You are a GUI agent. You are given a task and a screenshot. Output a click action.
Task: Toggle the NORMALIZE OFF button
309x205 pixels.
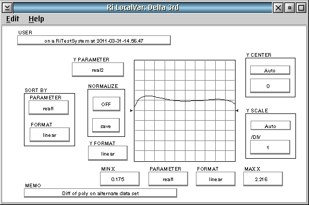coord(106,104)
